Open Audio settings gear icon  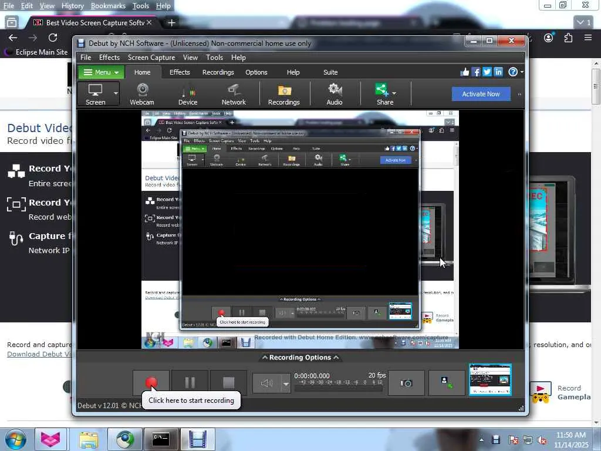334,94
